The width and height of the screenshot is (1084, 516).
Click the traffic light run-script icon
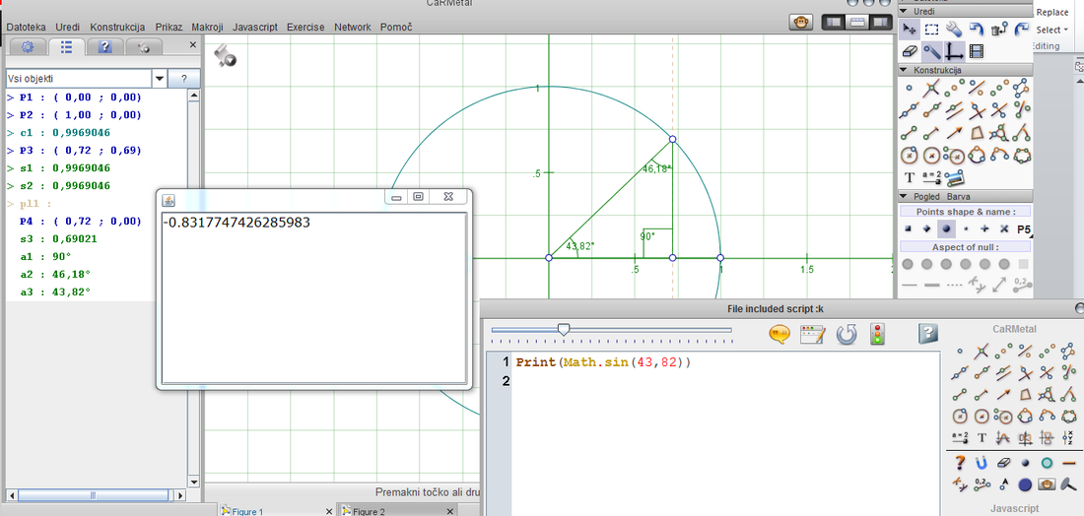[876, 335]
